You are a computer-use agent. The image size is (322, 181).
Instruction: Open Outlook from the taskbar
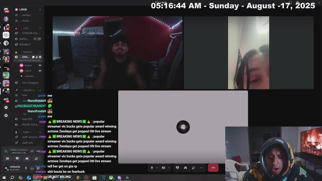(29, 178)
